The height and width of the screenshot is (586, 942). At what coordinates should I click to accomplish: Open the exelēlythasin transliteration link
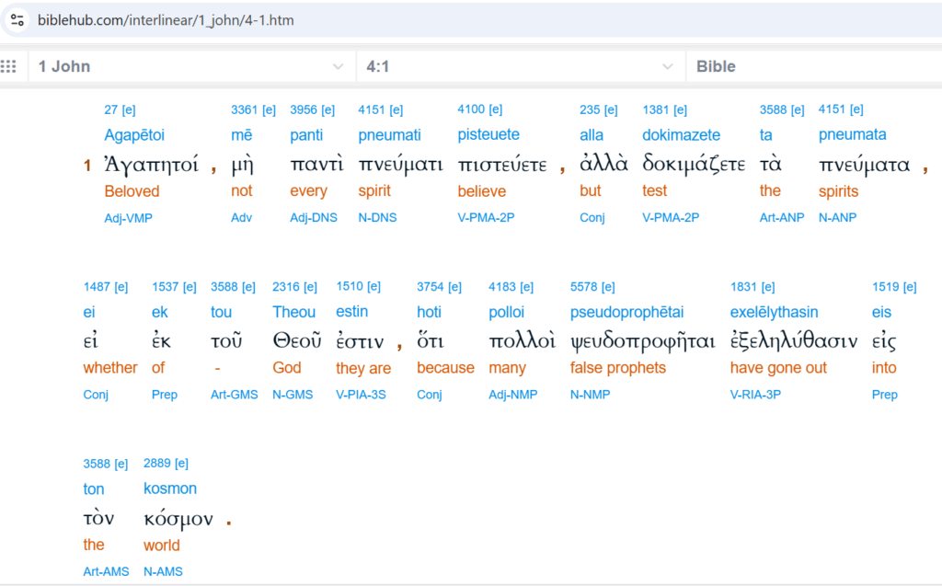(774, 312)
